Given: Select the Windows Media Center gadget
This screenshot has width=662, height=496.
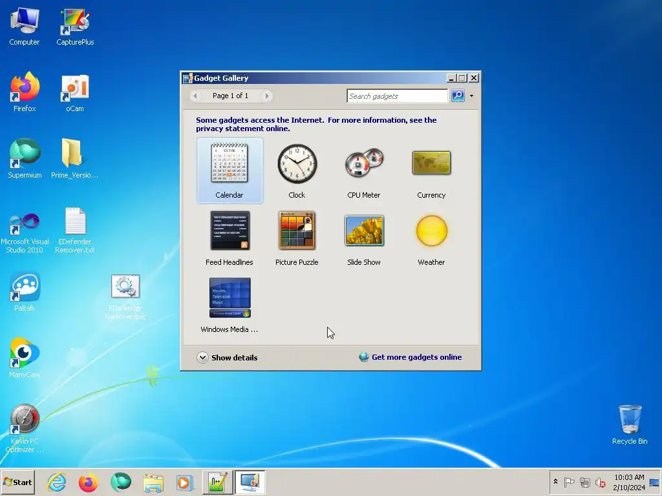Looking at the screenshot, I should [230, 305].
